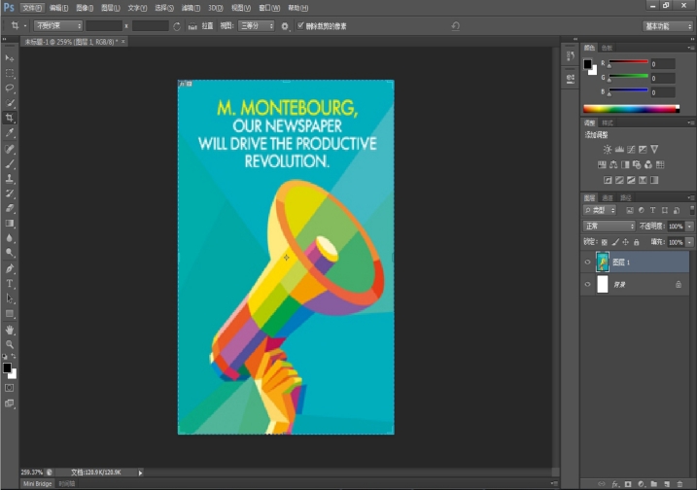Open the Mini Bridge panel
697x490 pixels.
pos(38,483)
